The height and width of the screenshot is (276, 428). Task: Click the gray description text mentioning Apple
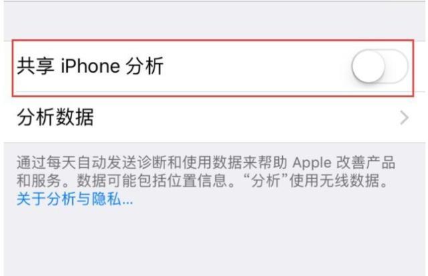(x=206, y=171)
